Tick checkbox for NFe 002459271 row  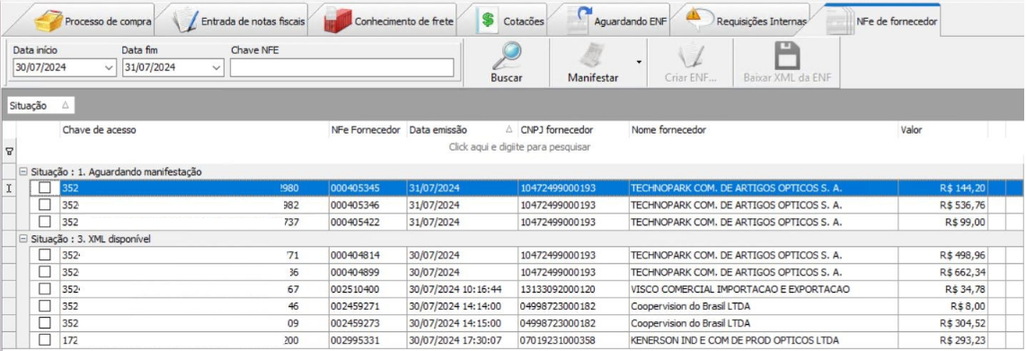45,306
